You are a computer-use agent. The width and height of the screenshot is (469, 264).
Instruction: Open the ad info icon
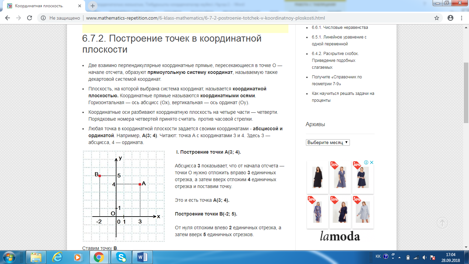pos(366,163)
